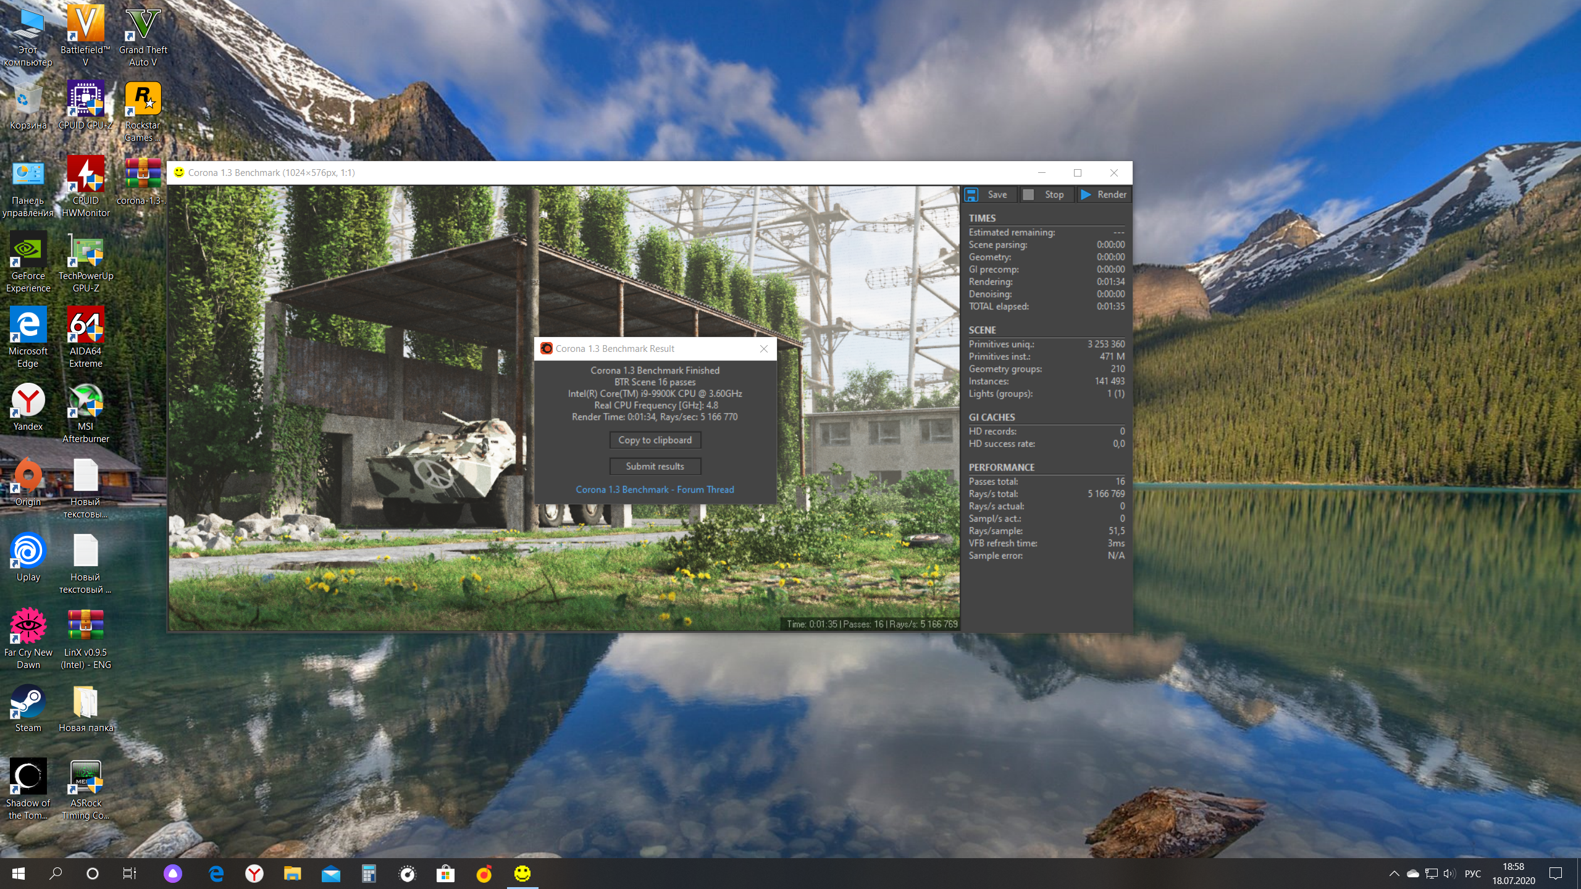Image resolution: width=1581 pixels, height=889 pixels.
Task: Open the Windows Start menu
Action: [19, 874]
